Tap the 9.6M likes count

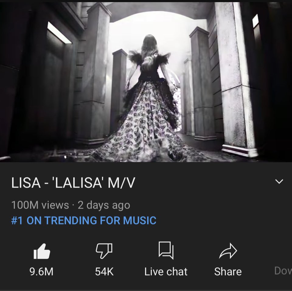click(42, 272)
